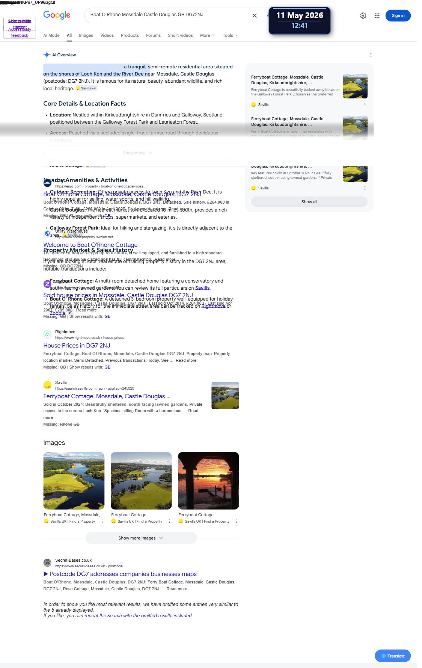Open the Rightmove link in AI Overview
This screenshot has width=422, height=668.
[214, 306]
